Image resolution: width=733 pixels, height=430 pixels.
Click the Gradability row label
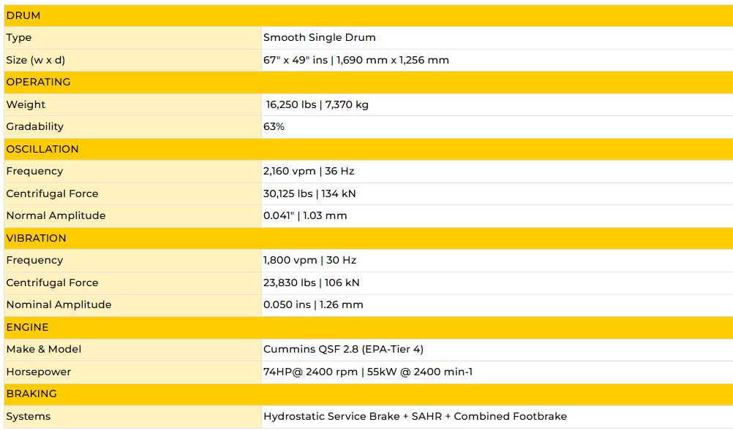(x=35, y=126)
